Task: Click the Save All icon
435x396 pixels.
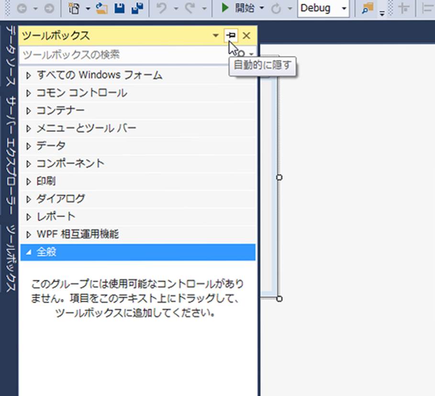Action: pos(137,8)
